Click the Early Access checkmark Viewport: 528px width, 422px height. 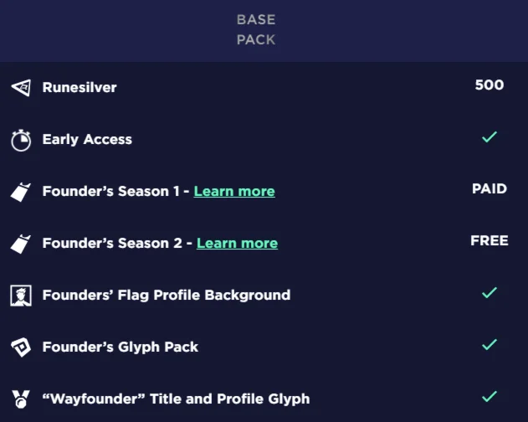point(490,136)
